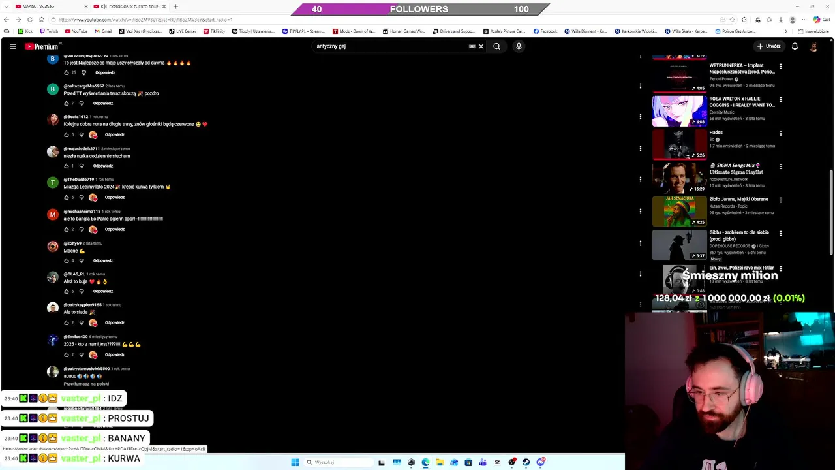The image size is (835, 470).
Task: Open options for SIGMA Songs Mix
Action: click(x=780, y=166)
